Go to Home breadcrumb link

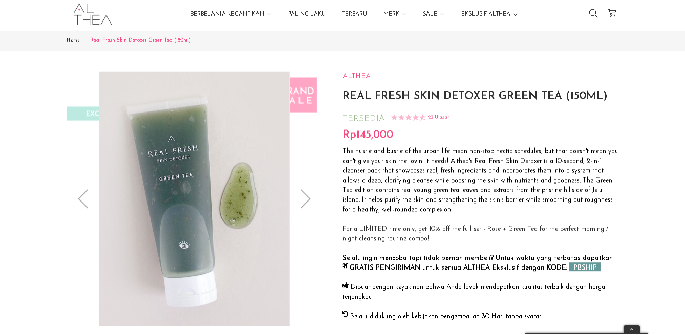coord(73,40)
